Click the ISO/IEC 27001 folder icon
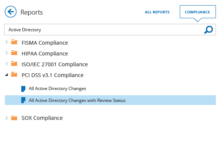Viewport: 220px width, 147px height. [x=14, y=64]
